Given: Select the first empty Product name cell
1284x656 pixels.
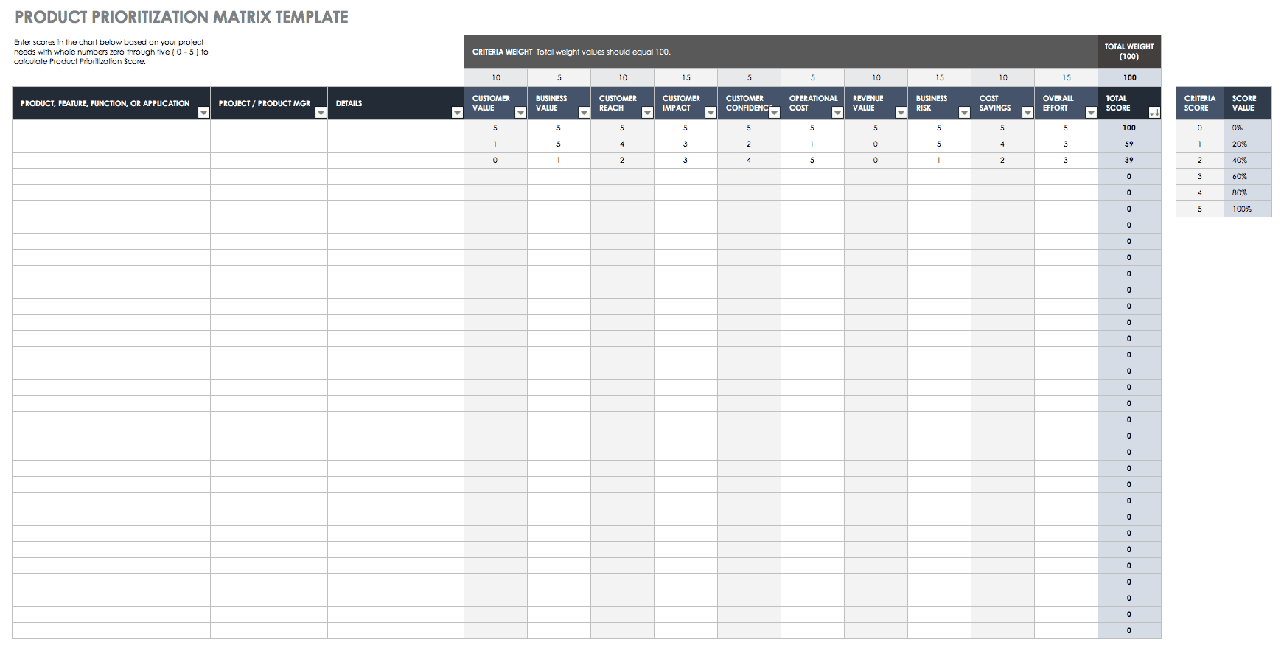Looking at the screenshot, I should click(x=111, y=128).
